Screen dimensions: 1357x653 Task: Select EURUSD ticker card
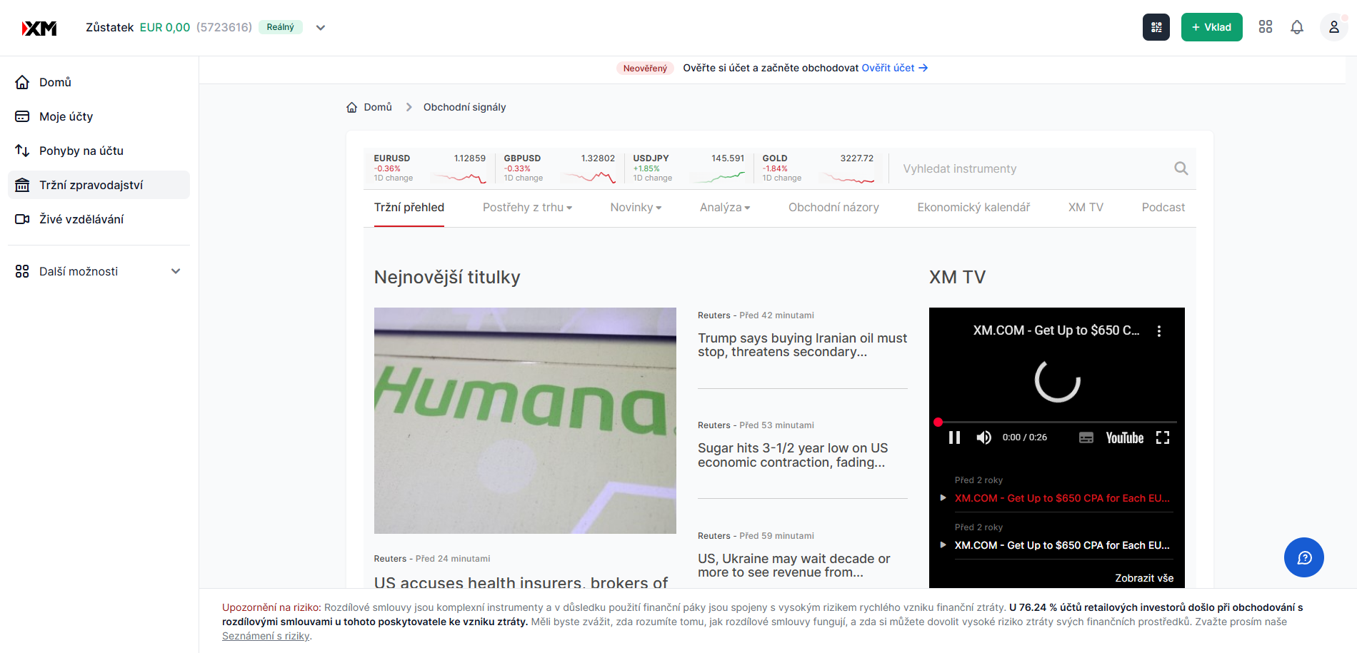pyautogui.click(x=429, y=168)
